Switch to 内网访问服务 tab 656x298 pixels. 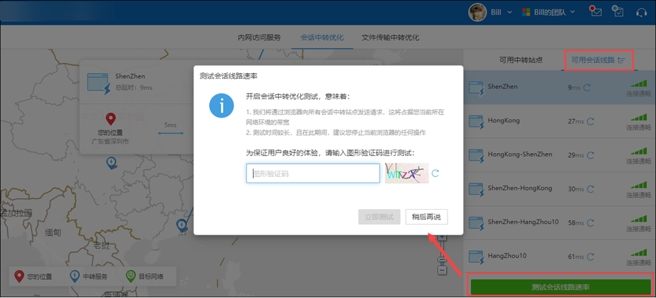[x=259, y=38]
